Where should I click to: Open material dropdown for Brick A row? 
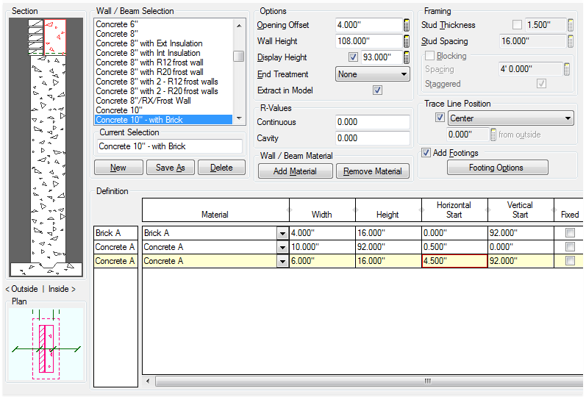coord(282,233)
